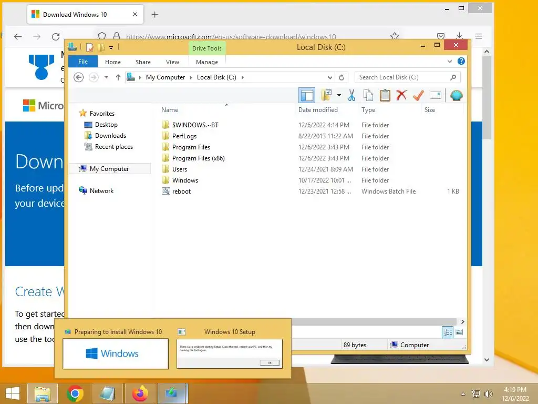
Task: Open the Share ribbon tab
Action: coord(143,62)
